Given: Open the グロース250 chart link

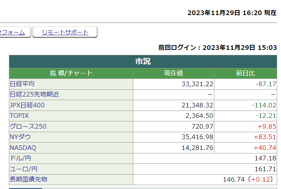Looking at the screenshot, I should click(x=28, y=126).
